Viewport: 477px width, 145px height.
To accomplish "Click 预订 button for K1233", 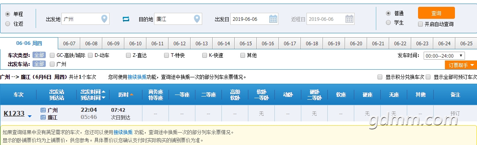I will [x=455, y=113].
